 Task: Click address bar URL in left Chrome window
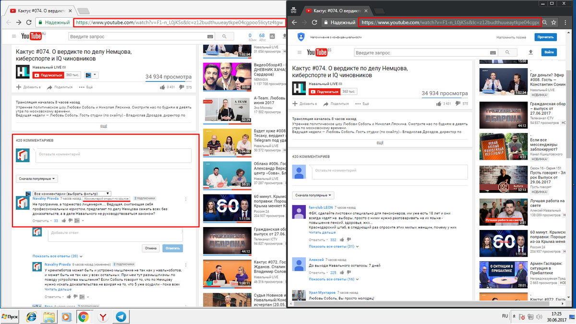pos(179,22)
